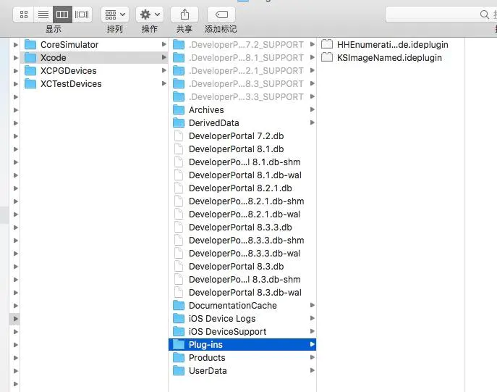Select file DeveloperPo...8.2.1.db-shm
Screen dimensions: 497x392
pos(242,201)
